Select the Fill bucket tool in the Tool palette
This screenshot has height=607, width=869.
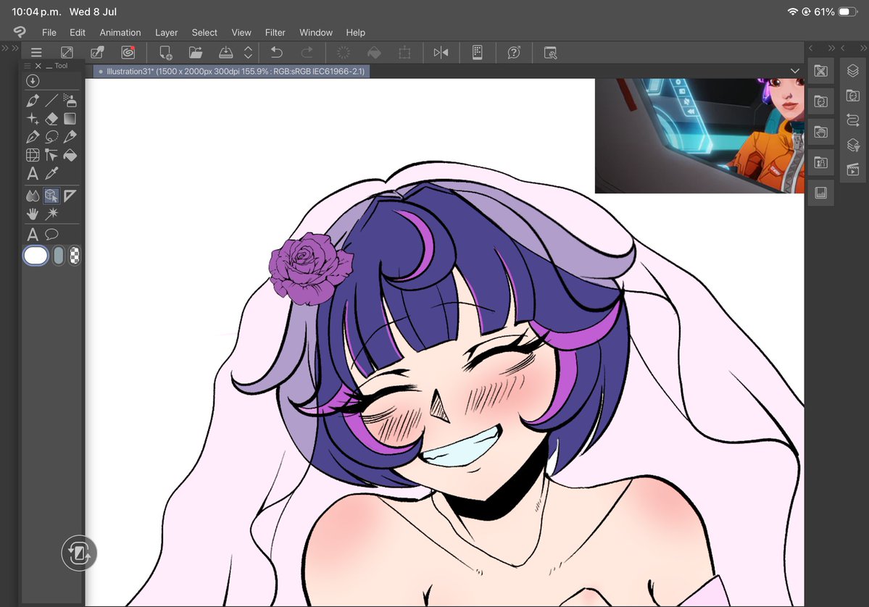(x=70, y=156)
